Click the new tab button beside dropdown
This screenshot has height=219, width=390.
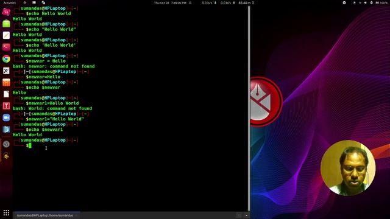tap(239, 215)
